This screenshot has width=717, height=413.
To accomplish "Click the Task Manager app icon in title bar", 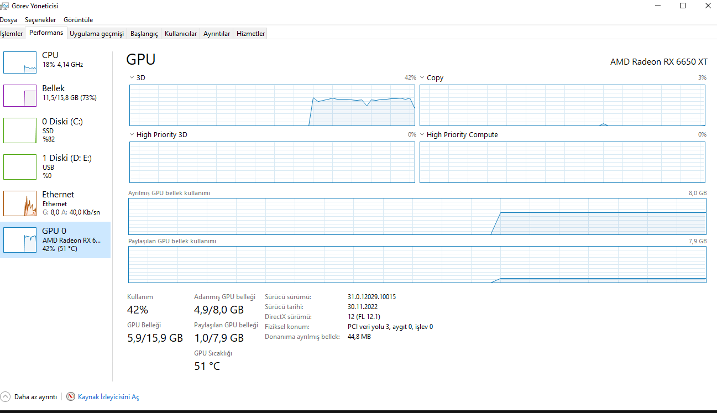I will click(4, 6).
